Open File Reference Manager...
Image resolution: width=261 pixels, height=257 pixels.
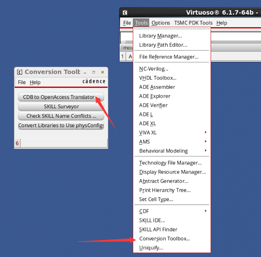pos(172,57)
